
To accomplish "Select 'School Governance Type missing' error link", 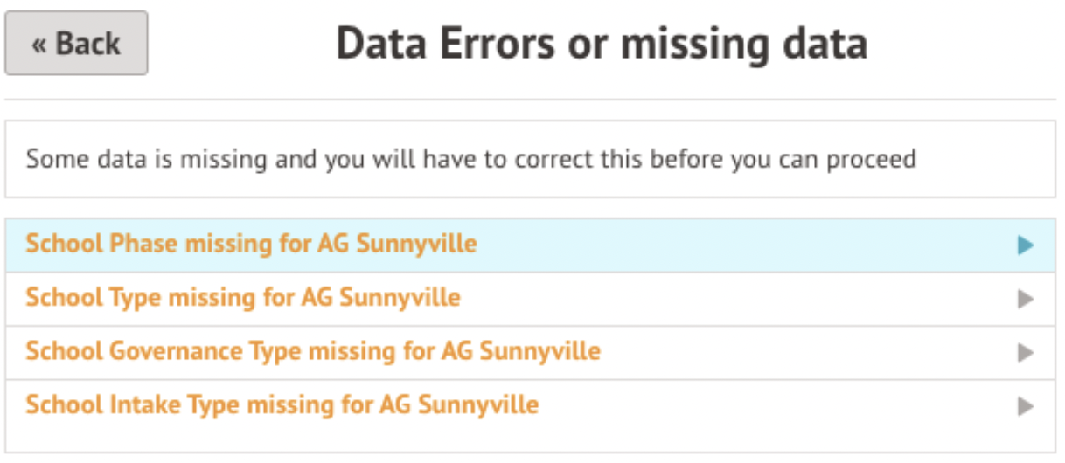I will click(x=313, y=351).
